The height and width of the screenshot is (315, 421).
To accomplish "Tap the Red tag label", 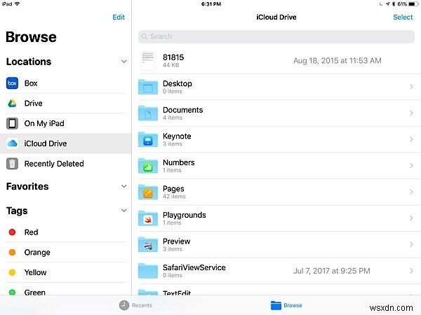I will (31, 232).
